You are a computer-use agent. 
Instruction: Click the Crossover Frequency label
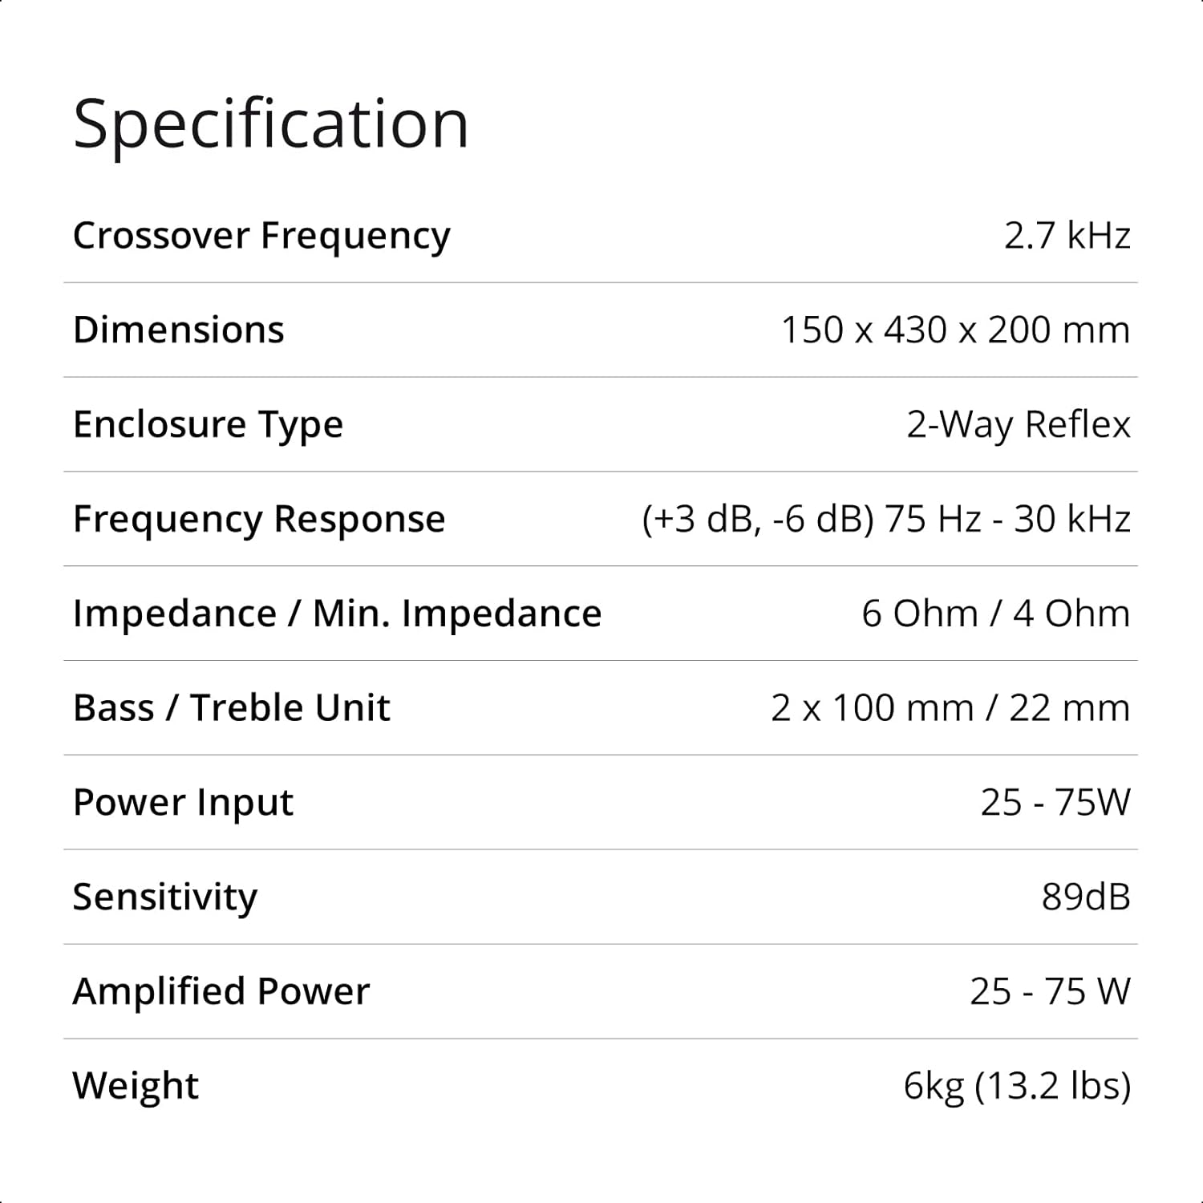point(261,236)
